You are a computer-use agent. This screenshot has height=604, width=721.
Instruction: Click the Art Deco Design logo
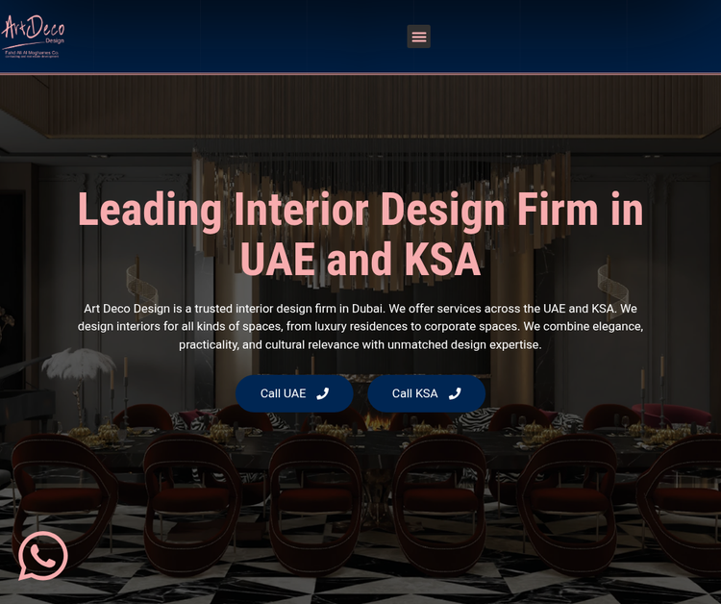33,36
